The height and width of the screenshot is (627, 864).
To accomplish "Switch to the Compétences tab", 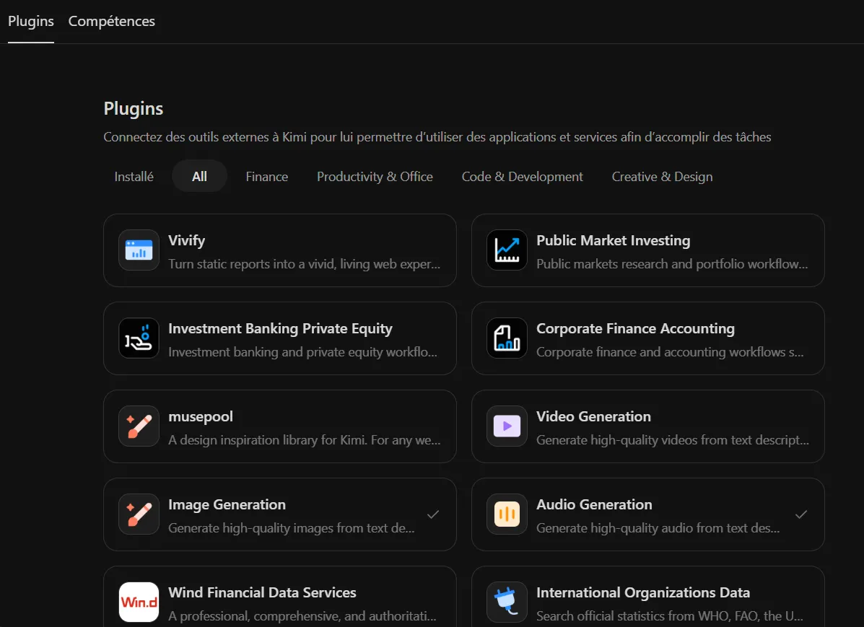I will coord(112,21).
